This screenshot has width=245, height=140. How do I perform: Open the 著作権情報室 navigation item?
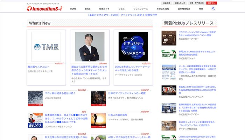[x=184, y=9]
